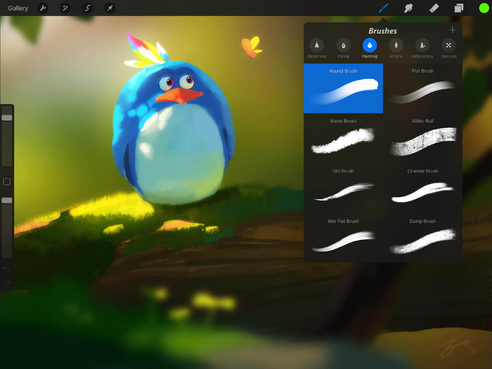The width and height of the screenshot is (492, 369).
Task: Open the active color swatch
Action: pos(484,8)
